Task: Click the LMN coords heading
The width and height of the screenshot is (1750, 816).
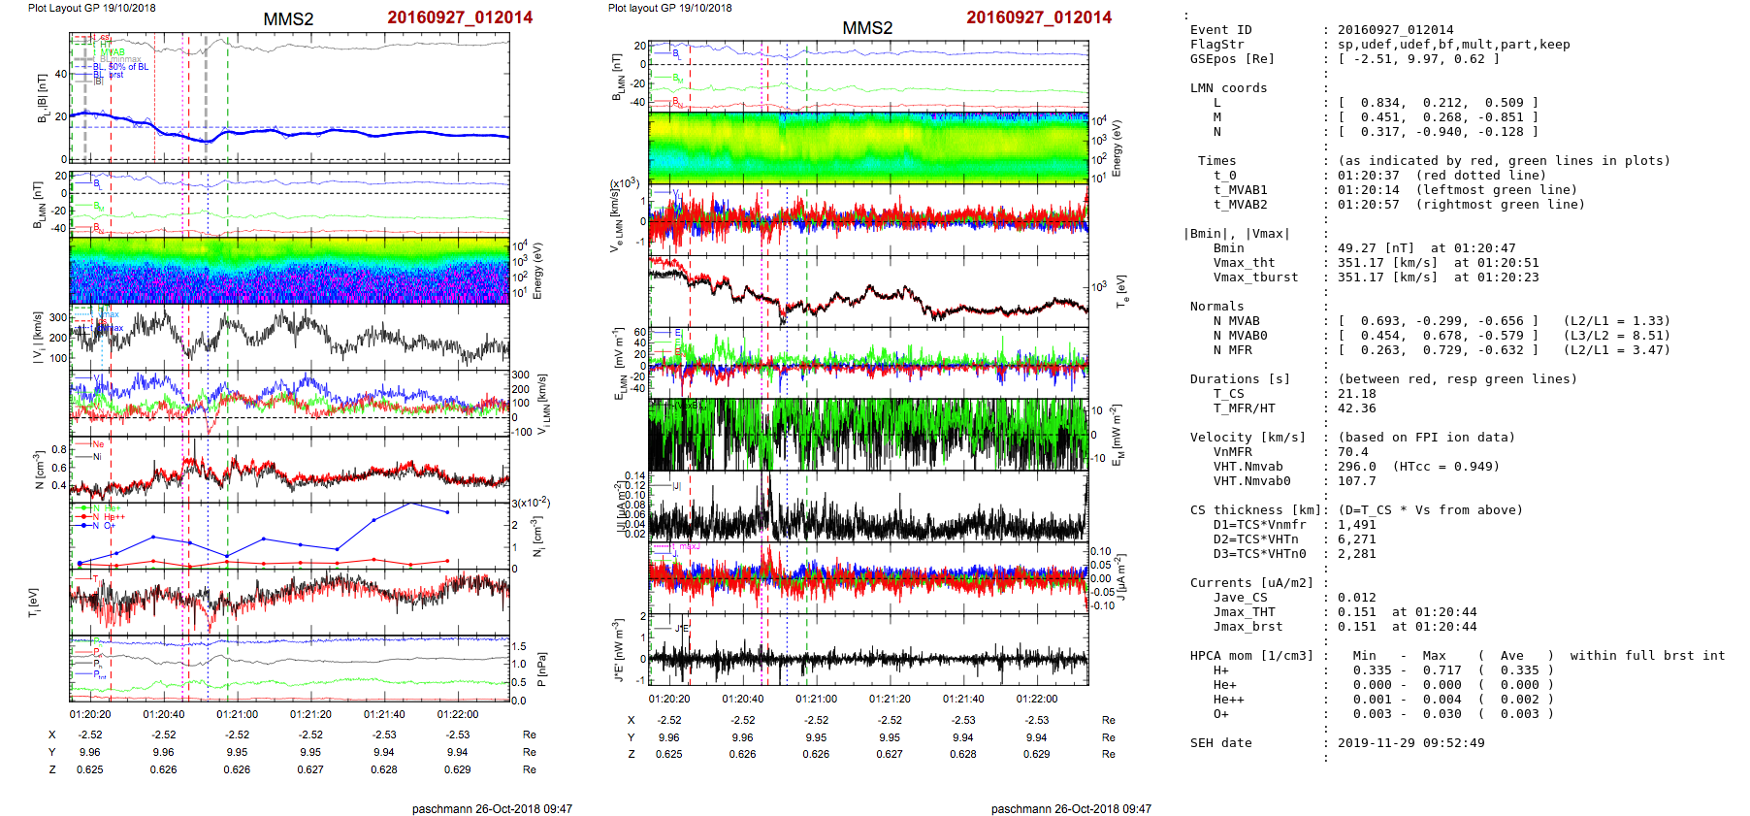Action: point(1228,88)
